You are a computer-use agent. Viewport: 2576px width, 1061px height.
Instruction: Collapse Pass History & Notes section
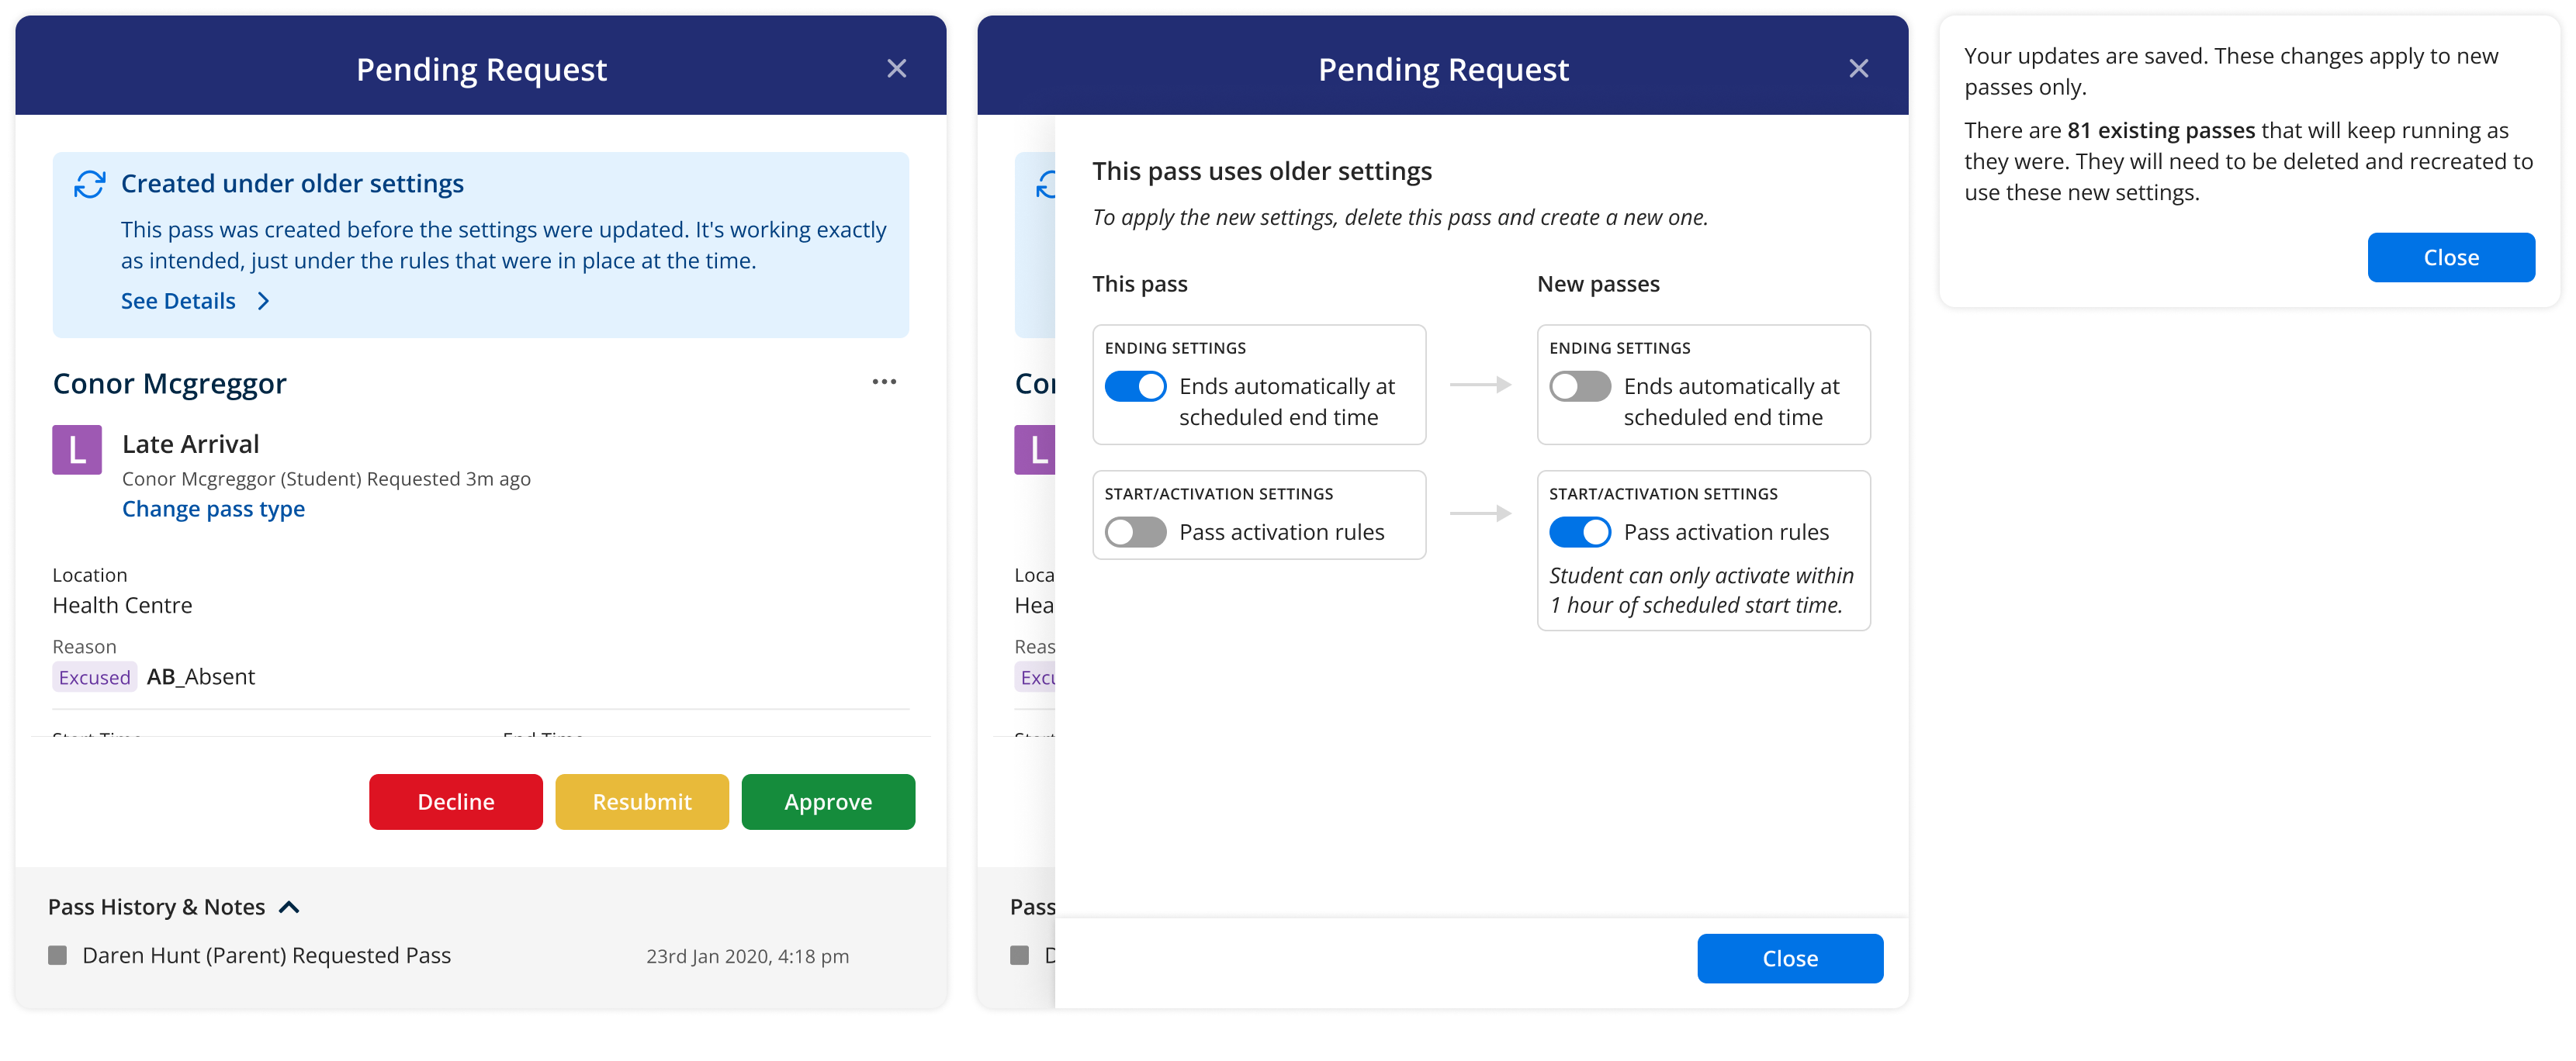(x=289, y=907)
